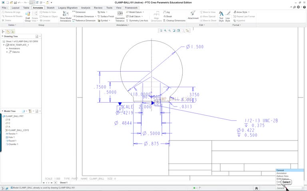Switch to the Layout tab
307x191 pixels.
[16, 8]
